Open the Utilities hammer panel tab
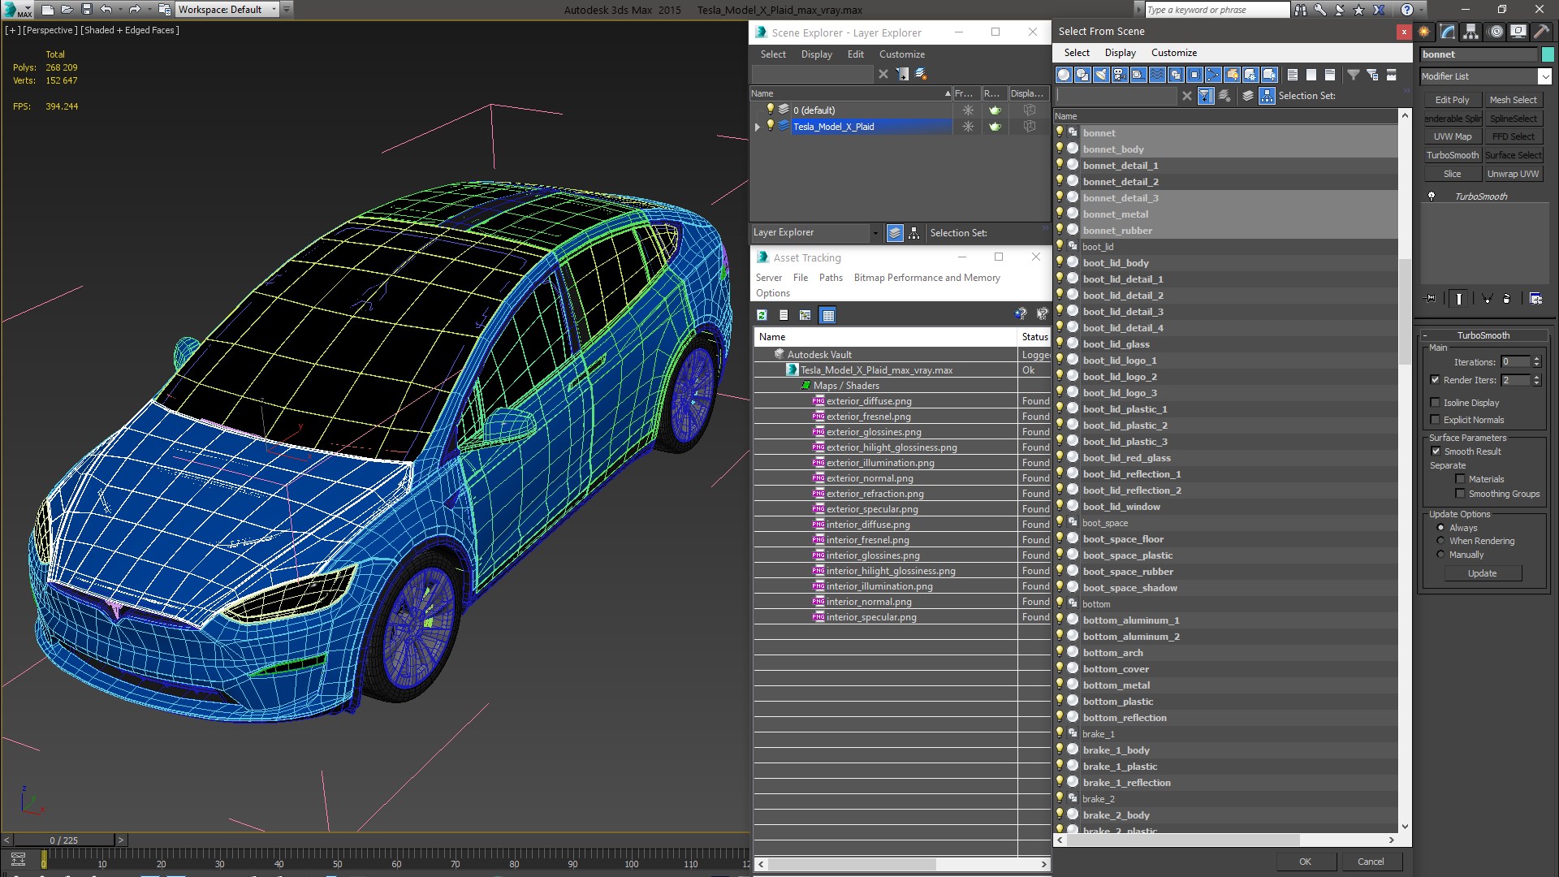Viewport: 1559px width, 877px height. click(1540, 32)
